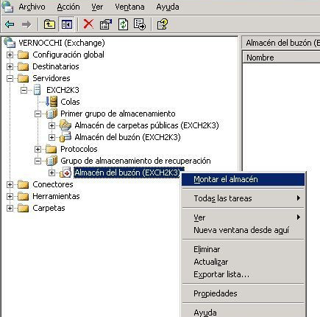The width and height of the screenshot is (320, 317).
Task: Select the Colas queue icon
Action: (x=51, y=102)
